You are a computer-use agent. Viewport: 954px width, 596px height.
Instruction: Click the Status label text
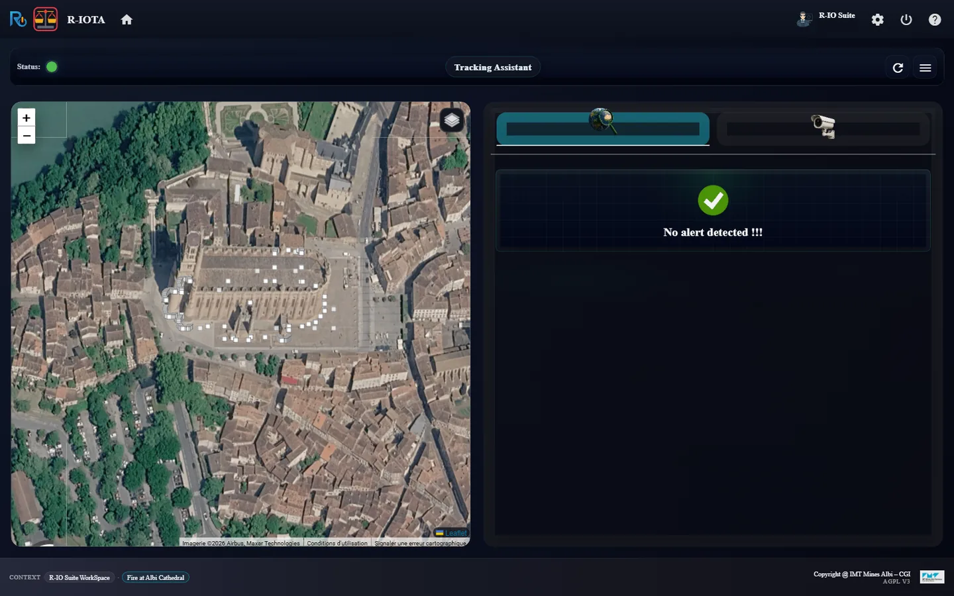click(x=28, y=67)
